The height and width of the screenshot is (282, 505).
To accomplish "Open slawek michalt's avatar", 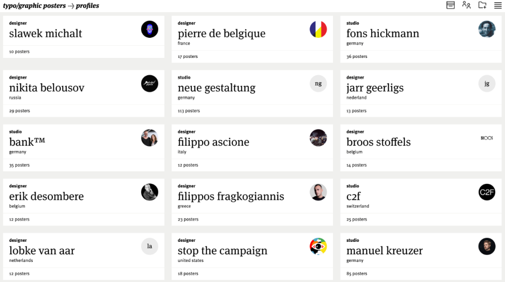I will click(150, 29).
